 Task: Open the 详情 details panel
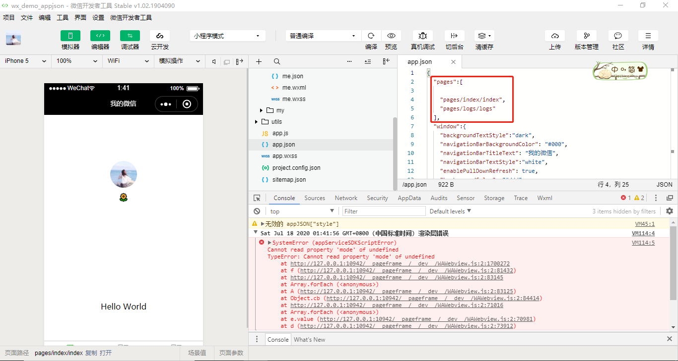(648, 36)
